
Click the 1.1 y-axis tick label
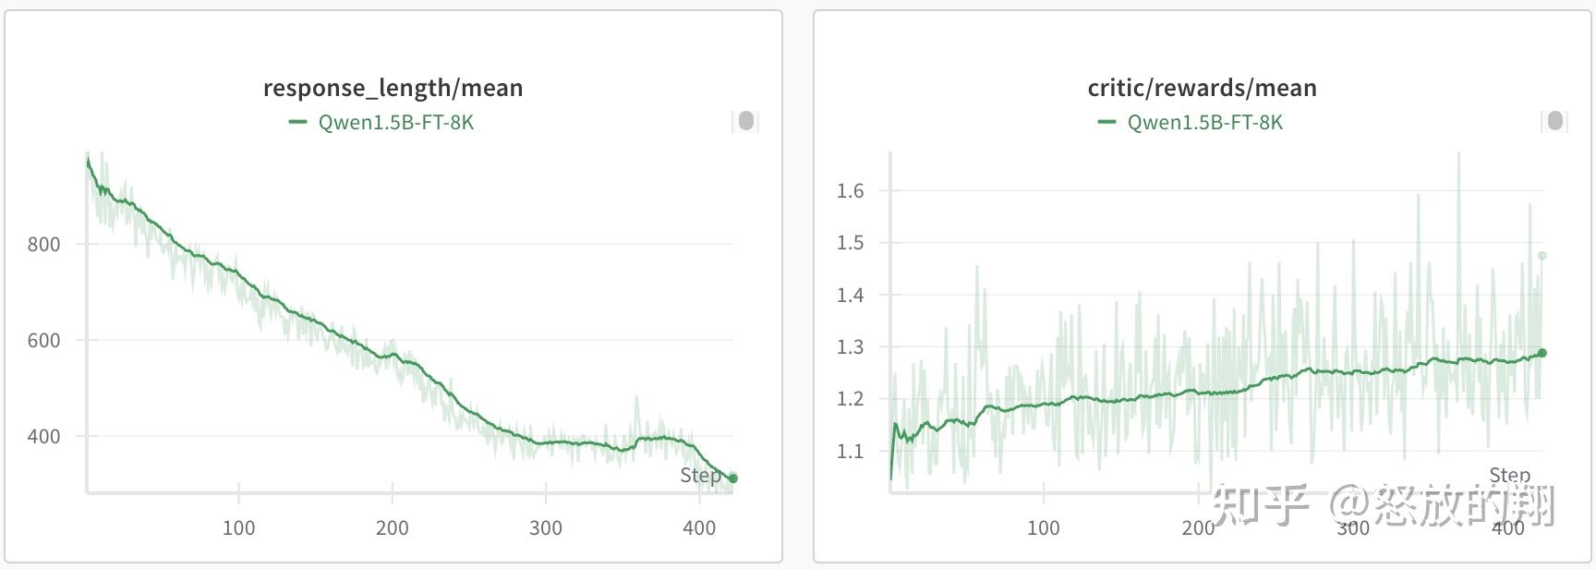pos(850,452)
